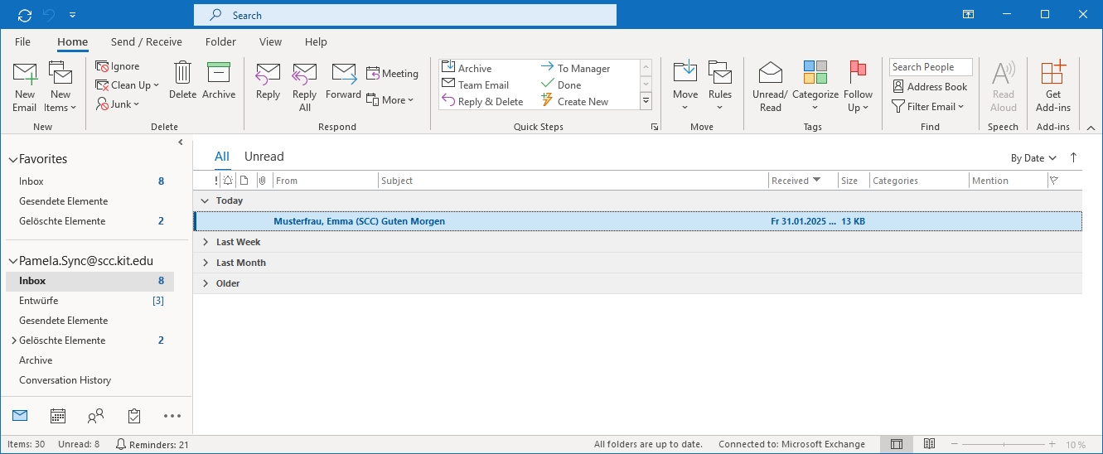Switch to Reading view in status bar
The width and height of the screenshot is (1103, 454).
930,444
